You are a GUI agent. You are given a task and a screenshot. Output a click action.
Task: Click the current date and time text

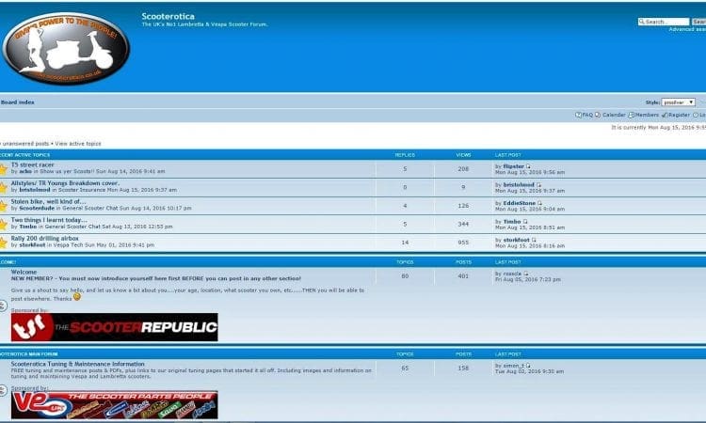point(658,128)
